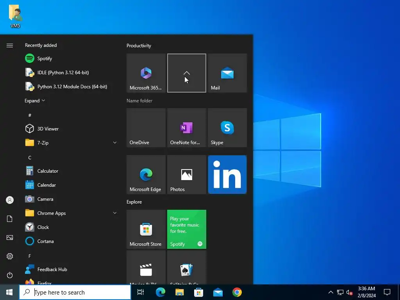Viewport: 400px width, 300px height.
Task: Click the taskbar search box
Action: tap(75, 292)
